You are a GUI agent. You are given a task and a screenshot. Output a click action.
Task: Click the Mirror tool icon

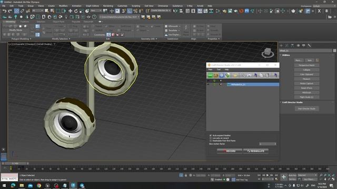pyautogui.click(x=175, y=10)
